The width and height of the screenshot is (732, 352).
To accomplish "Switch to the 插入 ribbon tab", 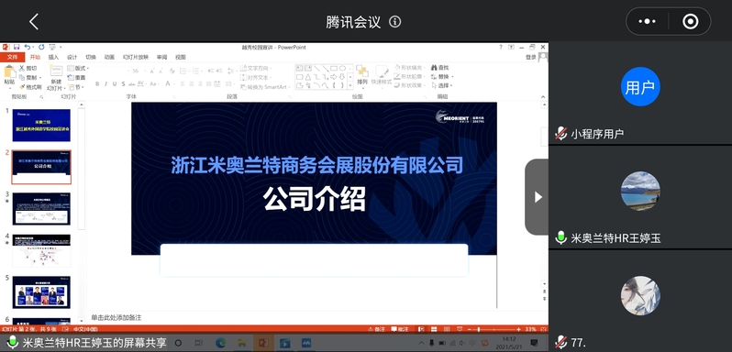I will tap(54, 57).
